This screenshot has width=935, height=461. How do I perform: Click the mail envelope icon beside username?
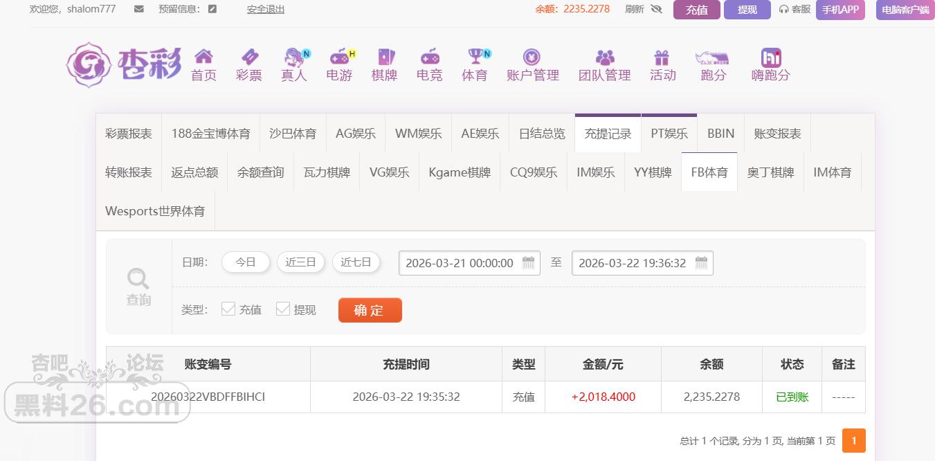tap(139, 9)
